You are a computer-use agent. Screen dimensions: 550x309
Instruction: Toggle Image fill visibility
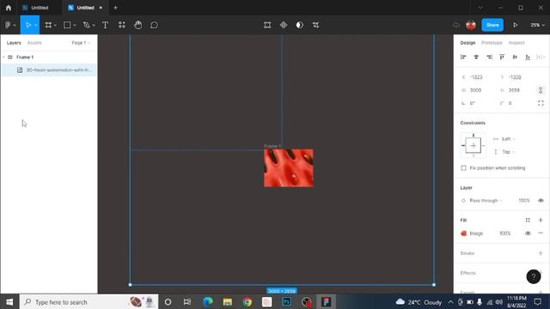pyautogui.click(x=528, y=233)
